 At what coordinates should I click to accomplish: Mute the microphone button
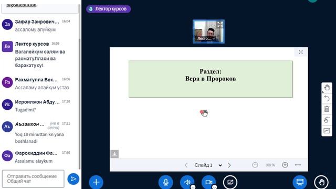click(166, 182)
